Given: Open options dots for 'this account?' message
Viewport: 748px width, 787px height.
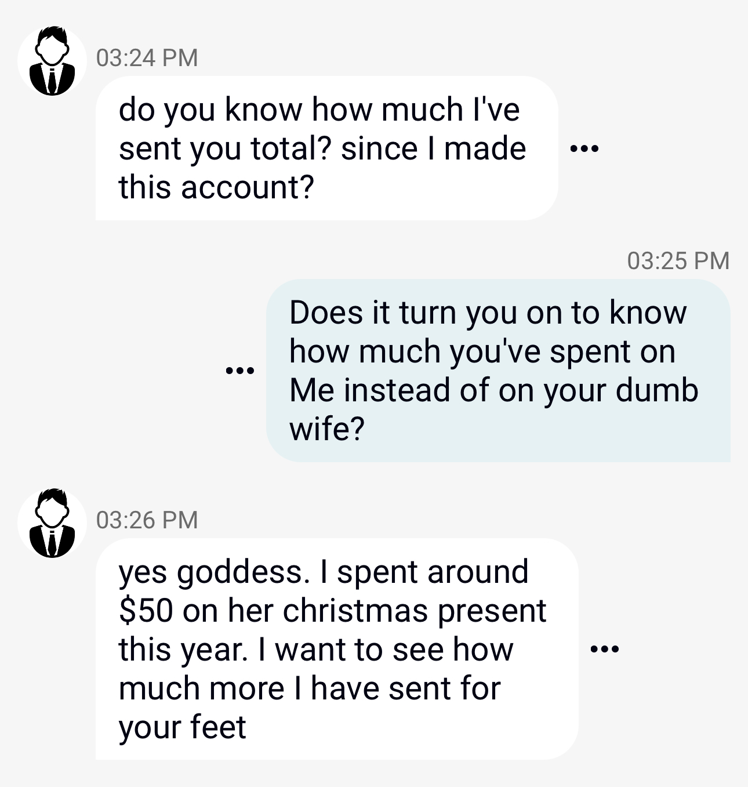Looking at the screenshot, I should (584, 150).
